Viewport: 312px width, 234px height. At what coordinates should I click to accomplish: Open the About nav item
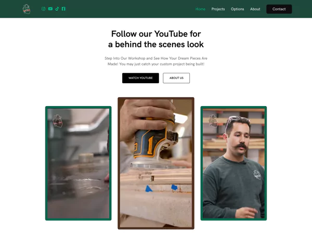(x=255, y=9)
